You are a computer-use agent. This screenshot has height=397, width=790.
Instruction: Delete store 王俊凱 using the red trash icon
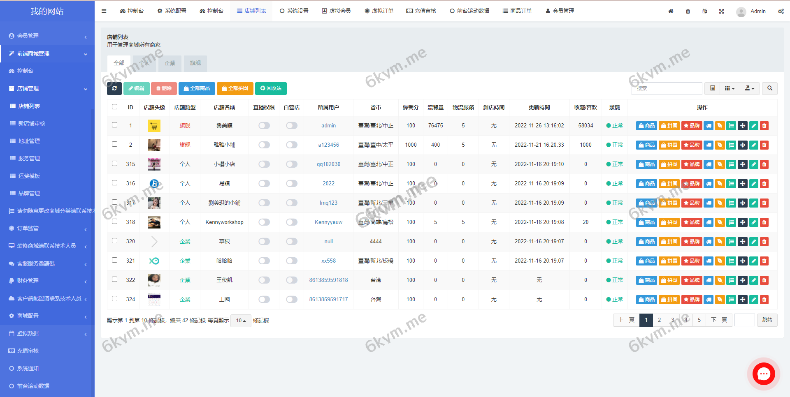click(764, 280)
